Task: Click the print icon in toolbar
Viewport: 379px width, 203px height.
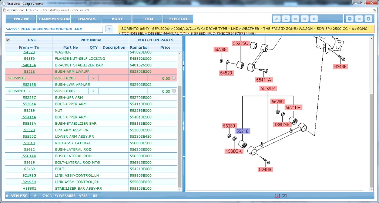Action: click(x=286, y=19)
